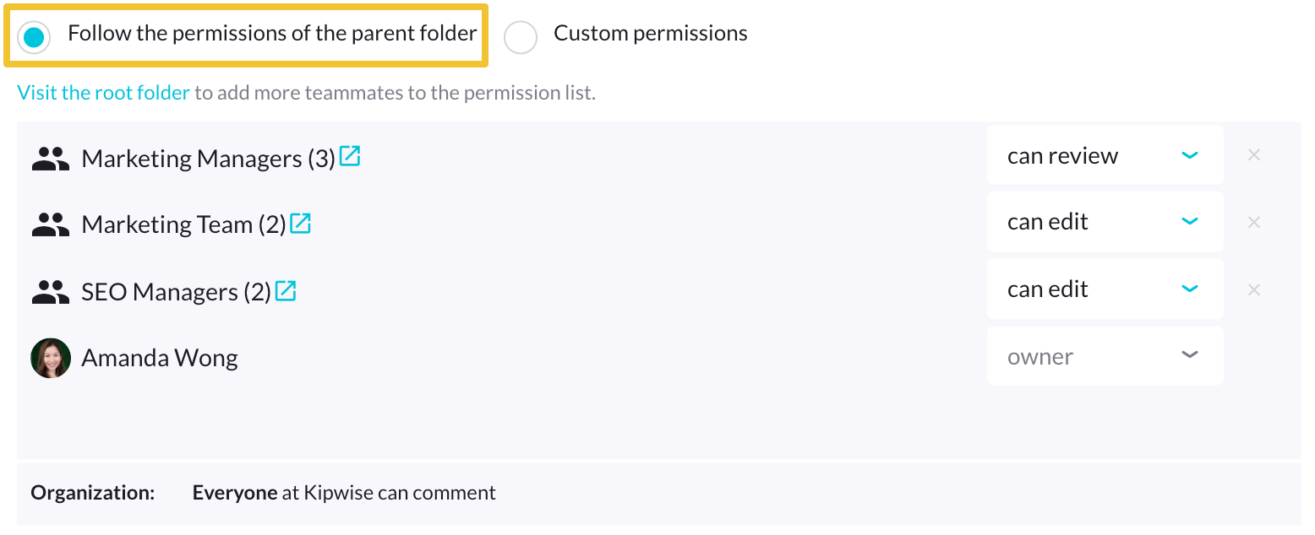Click the Amanda Wong name label
Screen dimensions: 1315x535
pyautogui.click(x=160, y=359)
